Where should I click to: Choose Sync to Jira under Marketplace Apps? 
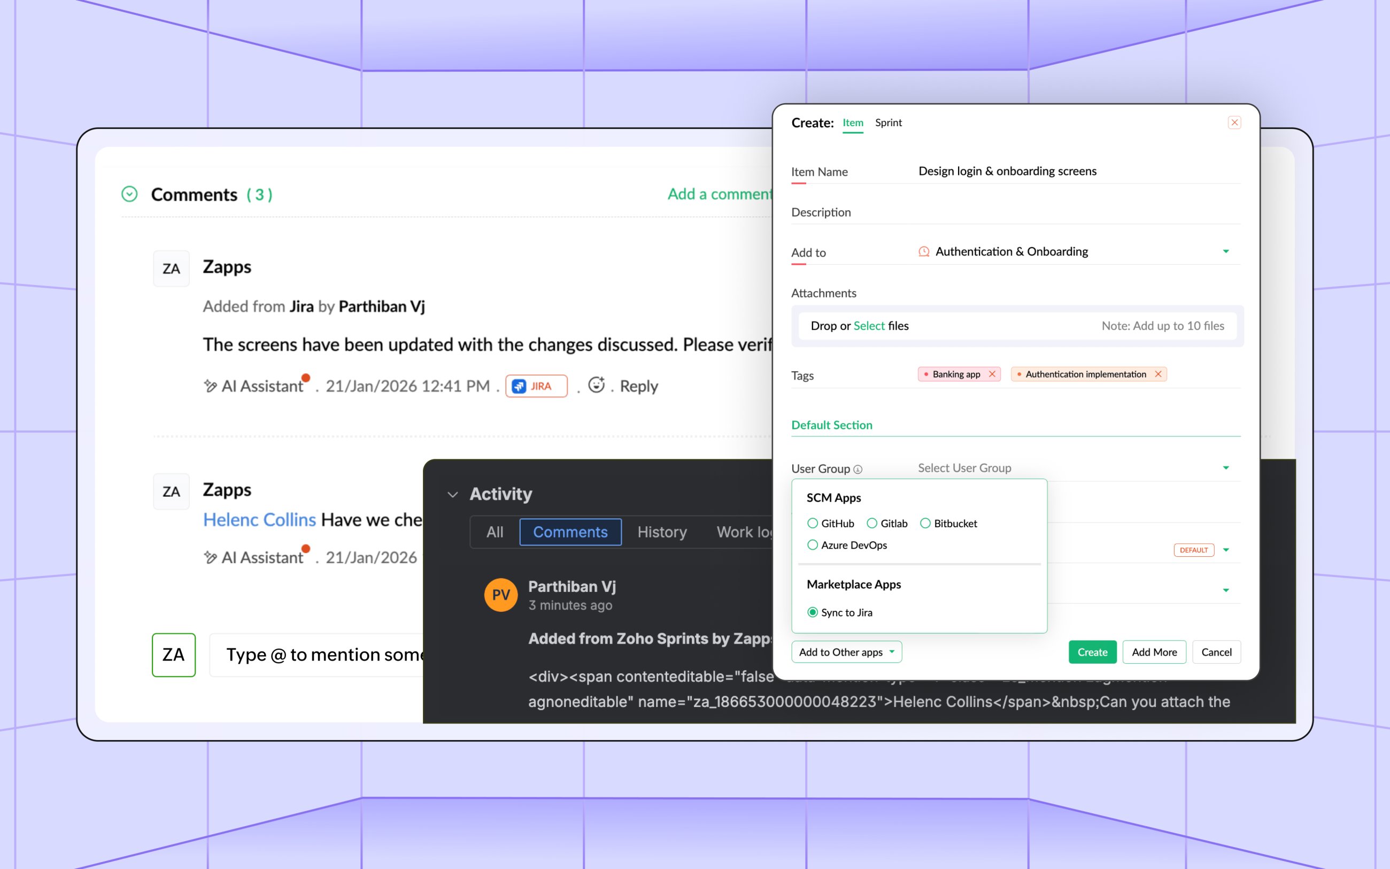[x=812, y=612]
